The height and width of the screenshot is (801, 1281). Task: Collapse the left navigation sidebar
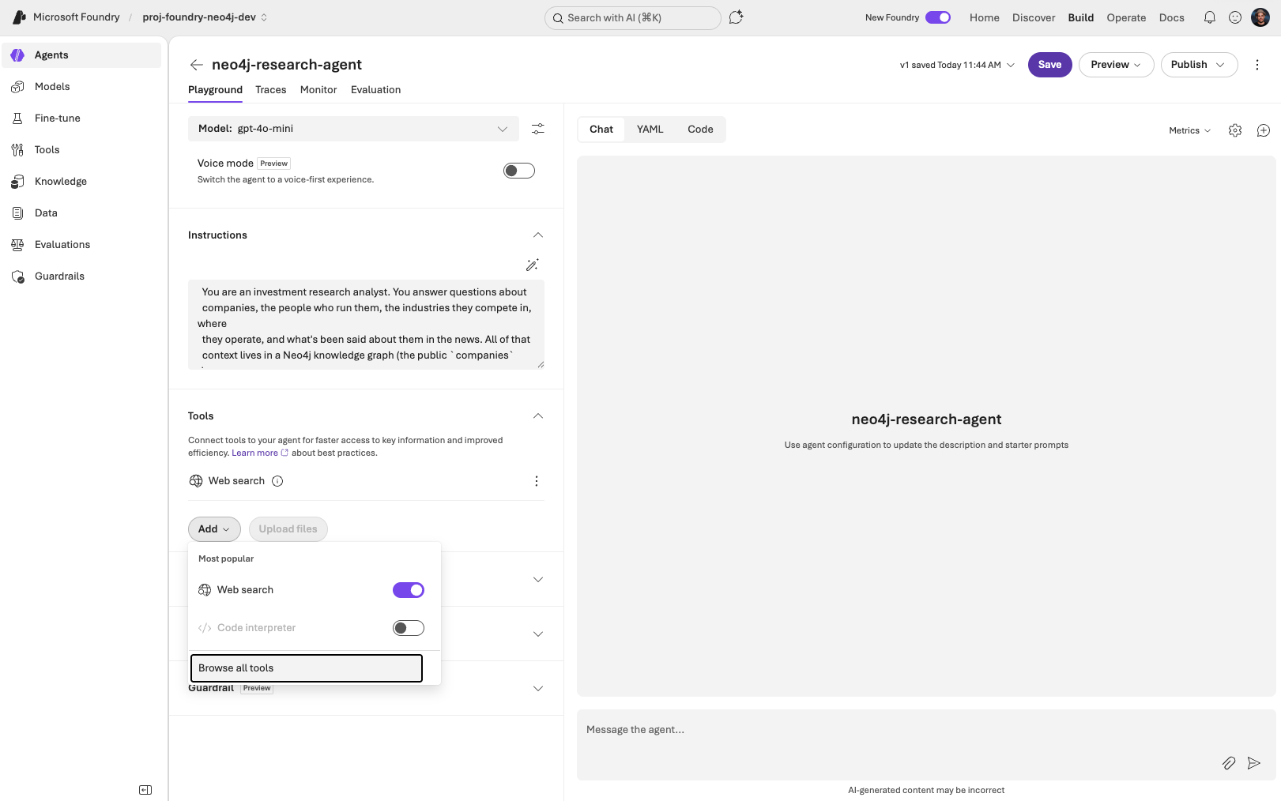(x=145, y=790)
